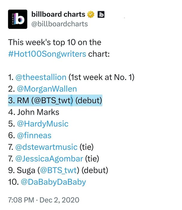Open the @JessicaAgombar mention
Screen dimensions: 182x210
[49, 159]
